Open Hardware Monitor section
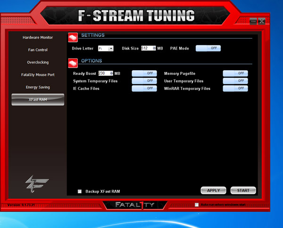 pyautogui.click(x=38, y=38)
